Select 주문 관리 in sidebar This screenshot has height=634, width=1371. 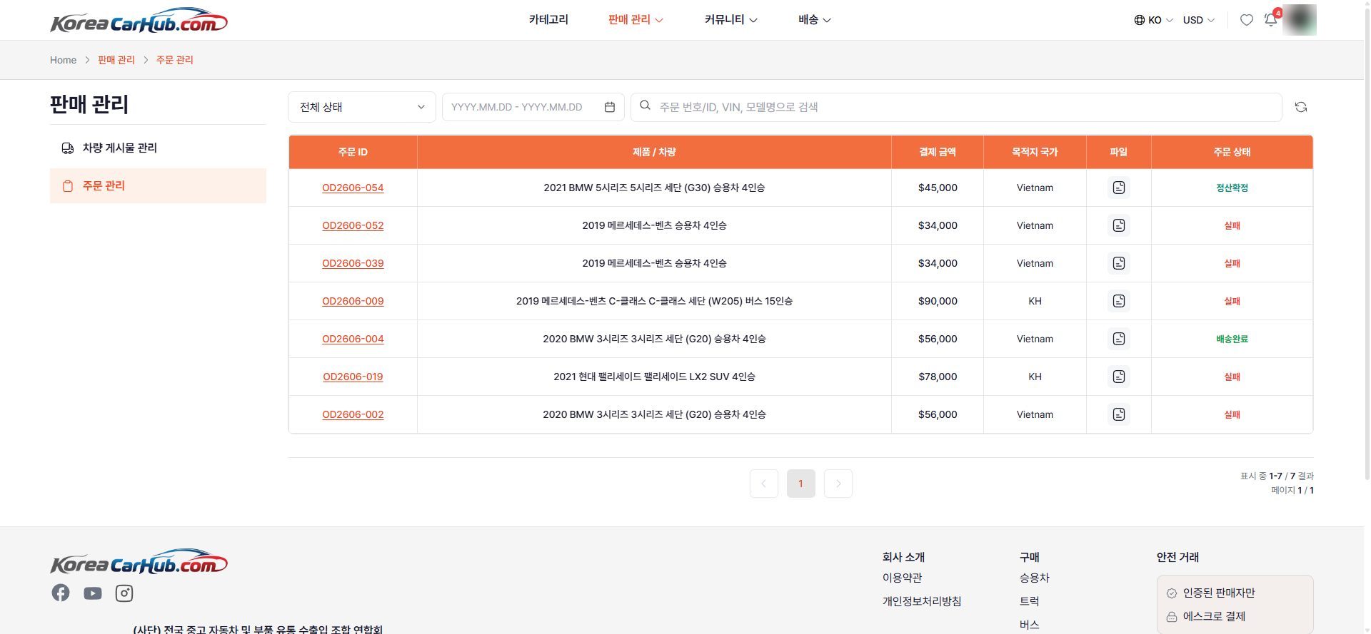158,185
